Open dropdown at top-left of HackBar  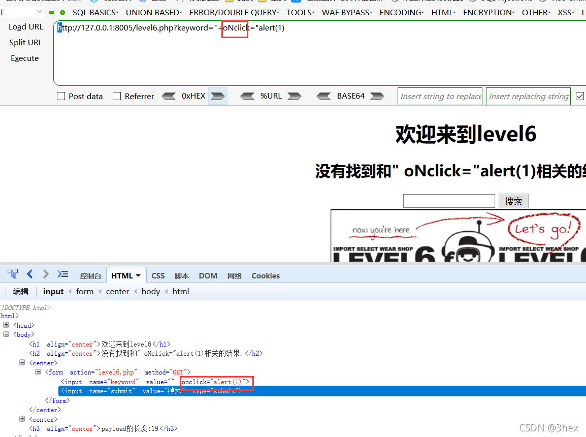point(40,12)
